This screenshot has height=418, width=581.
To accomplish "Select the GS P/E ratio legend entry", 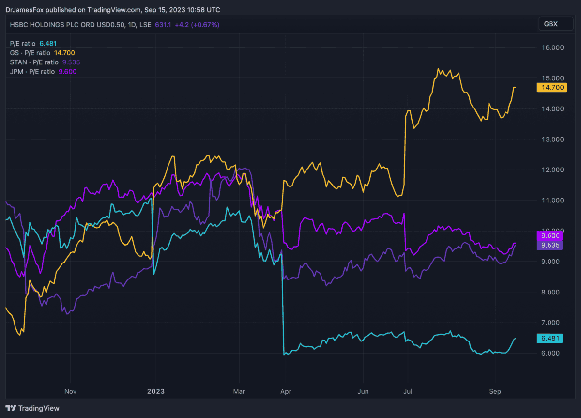I will click(42, 53).
